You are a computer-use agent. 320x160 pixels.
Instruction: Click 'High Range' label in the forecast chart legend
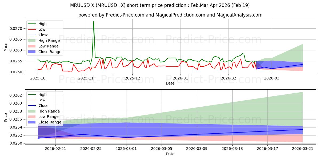click(49, 111)
